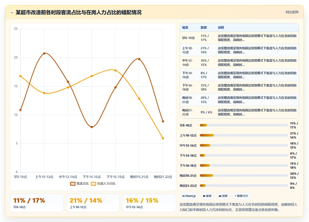The width and height of the screenshot is (309, 222).
Task: Click the 数据 column header
Action: [204, 28]
